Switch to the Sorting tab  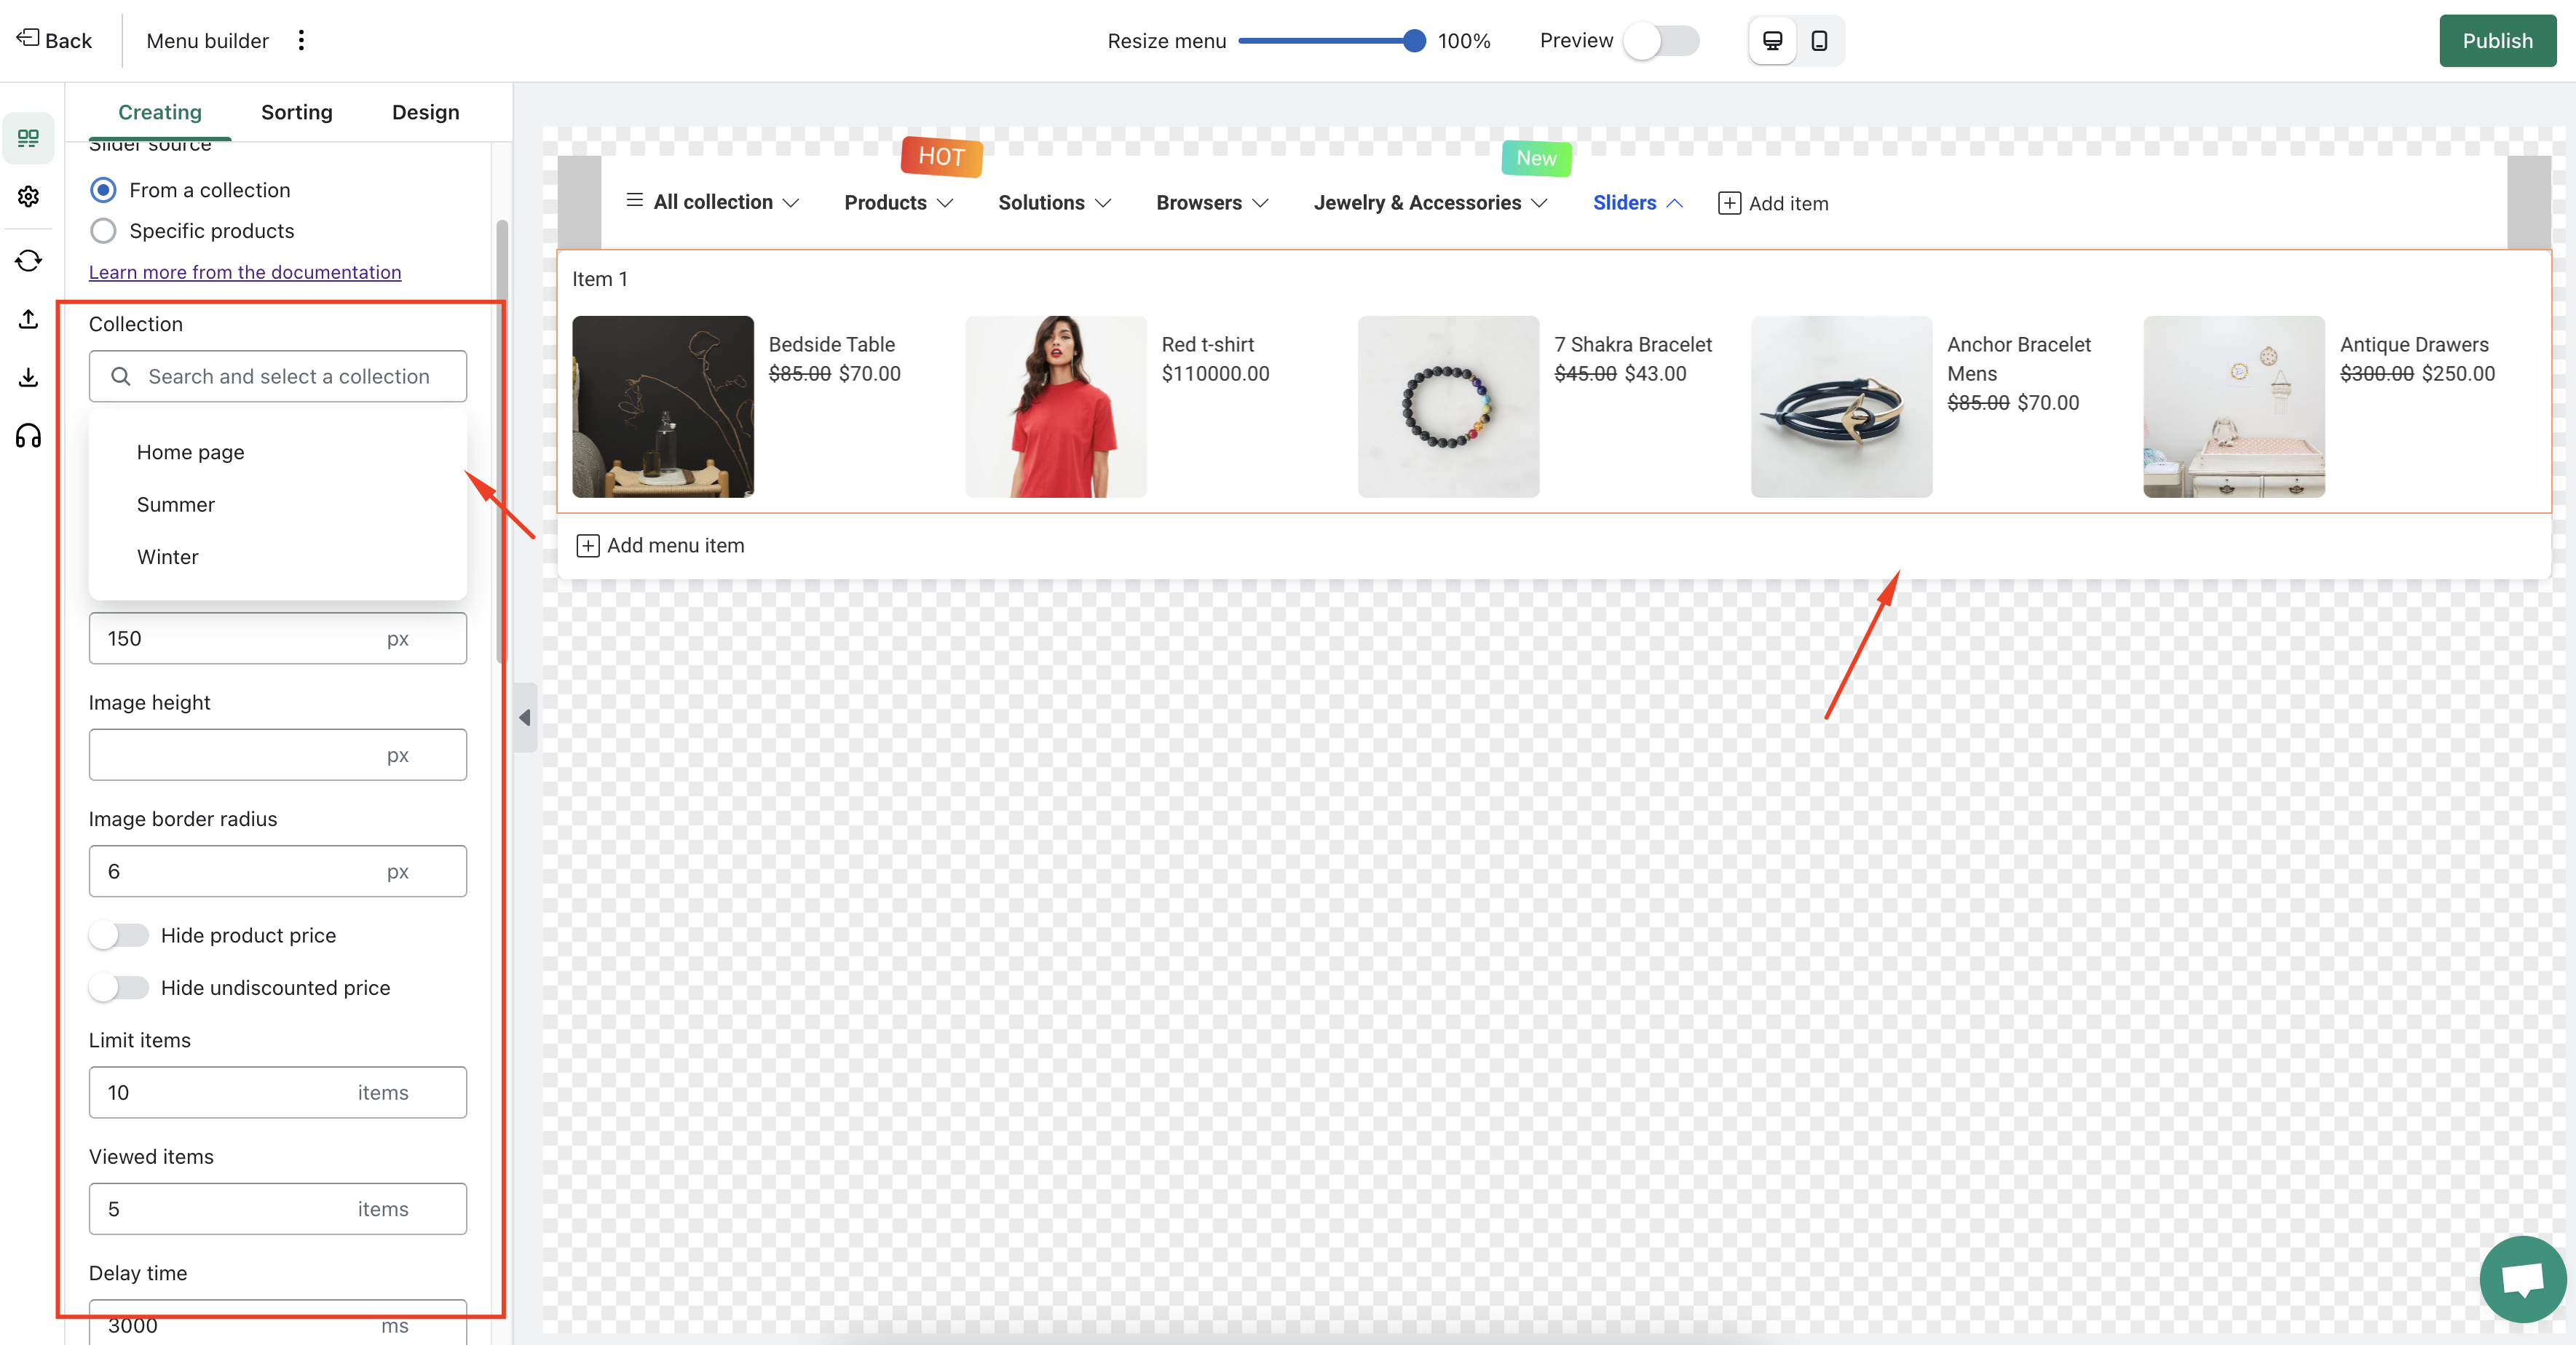[296, 112]
